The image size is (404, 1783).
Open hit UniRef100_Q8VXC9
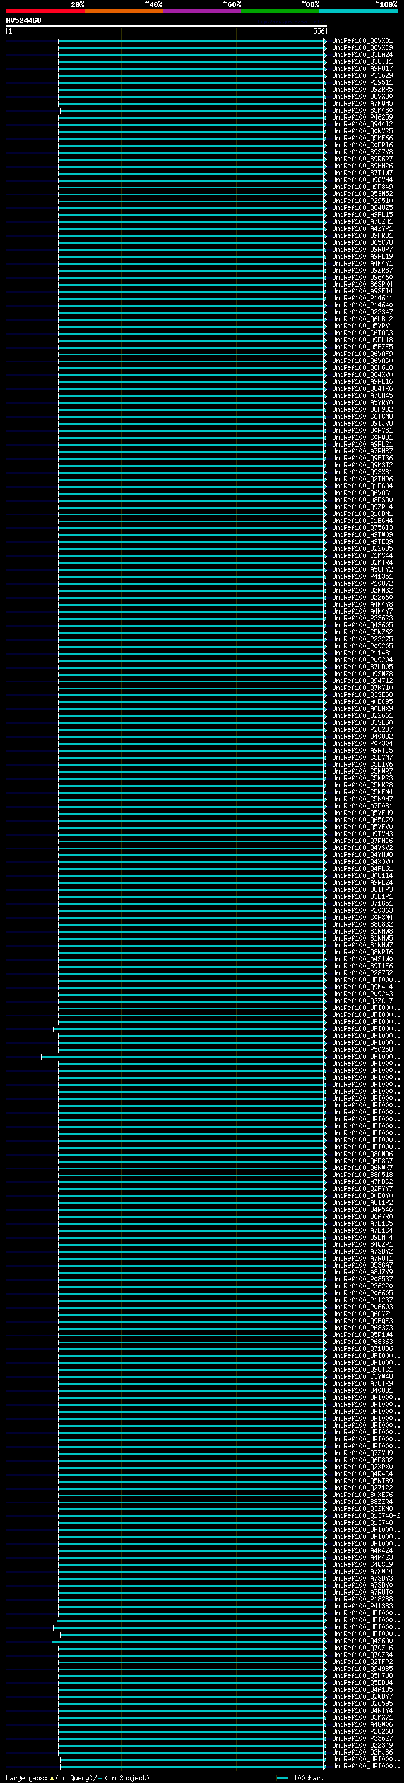coord(362,48)
